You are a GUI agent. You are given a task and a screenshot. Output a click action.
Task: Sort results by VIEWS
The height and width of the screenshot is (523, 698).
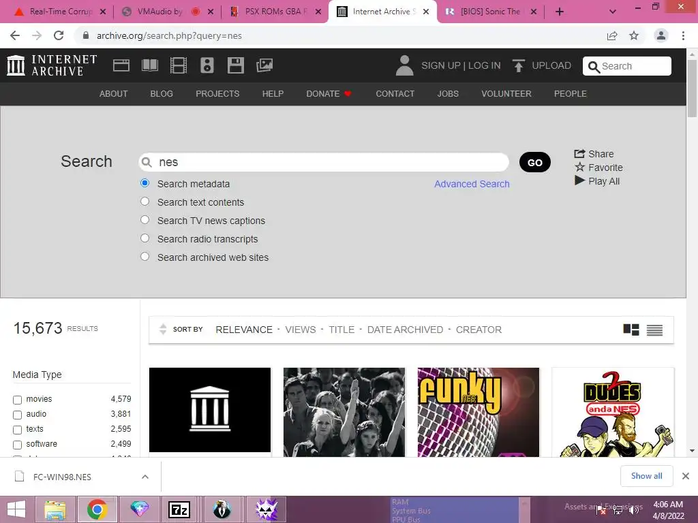tap(301, 330)
